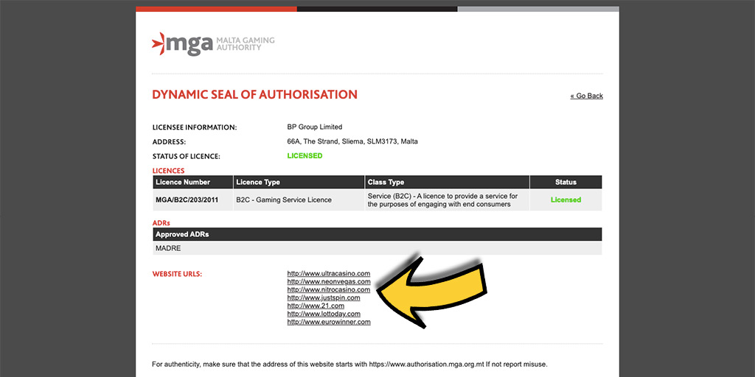Click the LICENSEE INFORMATION label
This screenshot has width=755, height=377.
coord(195,128)
